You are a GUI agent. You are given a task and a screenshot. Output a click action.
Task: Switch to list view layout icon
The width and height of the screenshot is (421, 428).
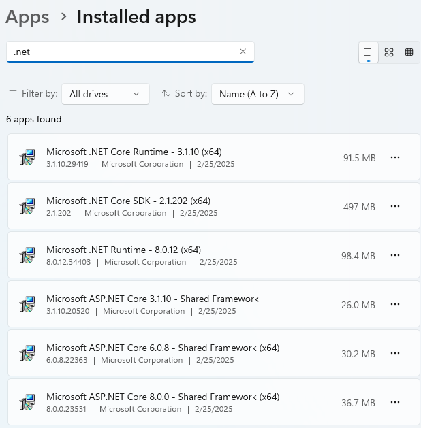(x=369, y=52)
